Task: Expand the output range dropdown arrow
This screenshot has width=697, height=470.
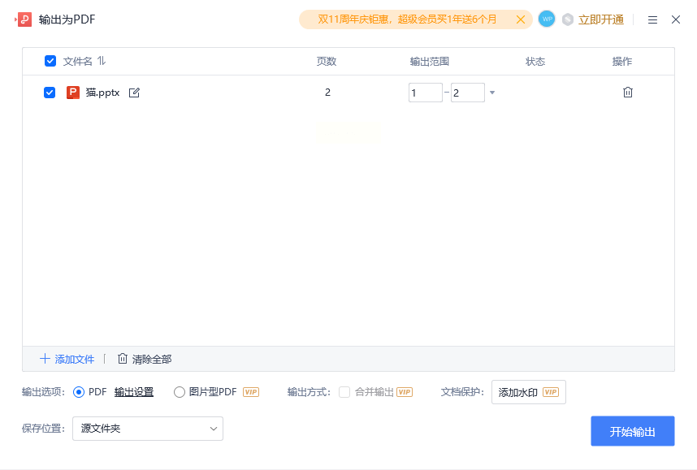Action: pyautogui.click(x=492, y=93)
